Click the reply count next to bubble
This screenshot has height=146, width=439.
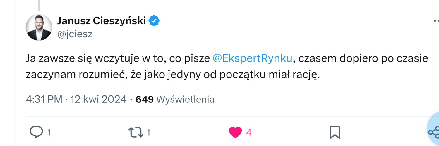click(x=49, y=133)
